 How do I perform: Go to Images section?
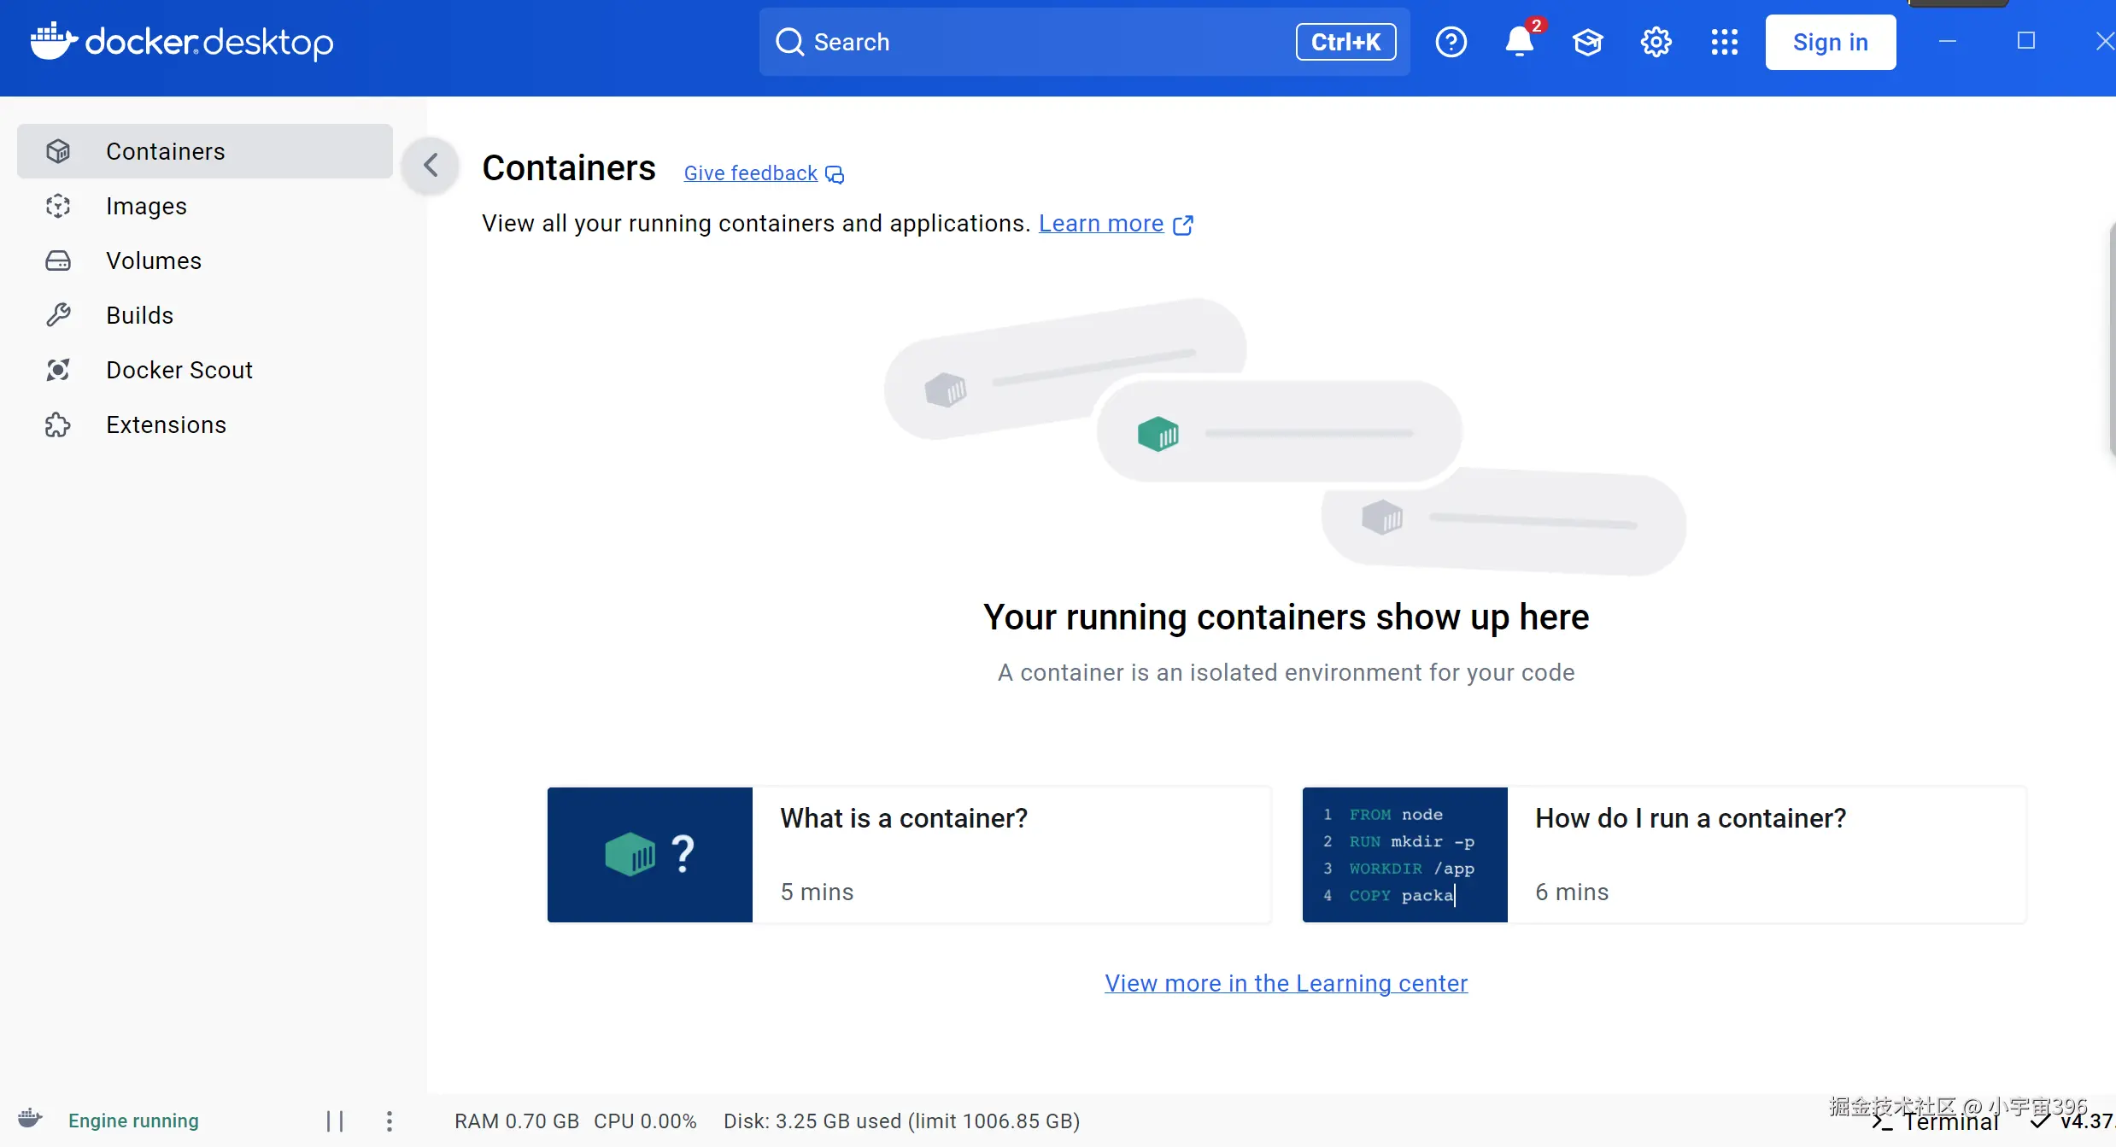146,206
